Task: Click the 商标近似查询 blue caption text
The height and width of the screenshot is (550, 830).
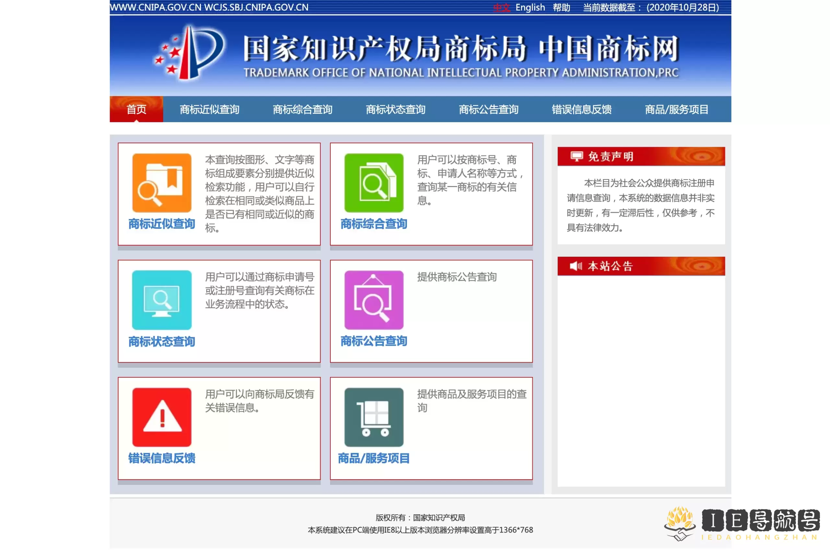Action: pos(162,223)
